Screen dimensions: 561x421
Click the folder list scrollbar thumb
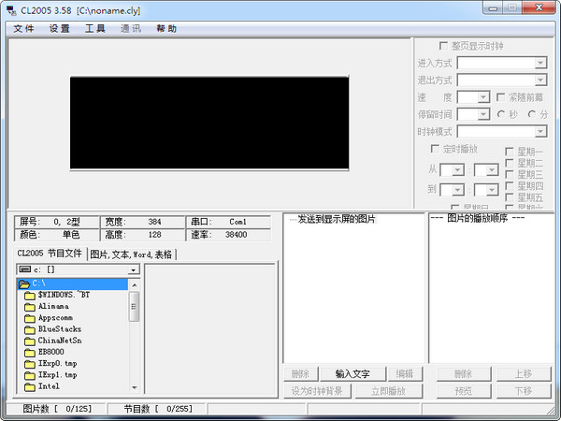(134, 307)
